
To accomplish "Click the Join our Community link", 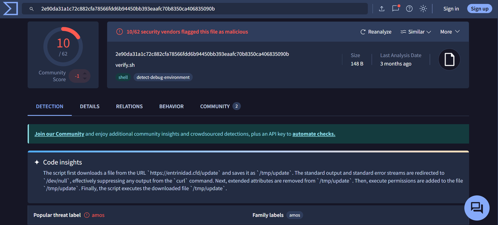I will [x=59, y=134].
